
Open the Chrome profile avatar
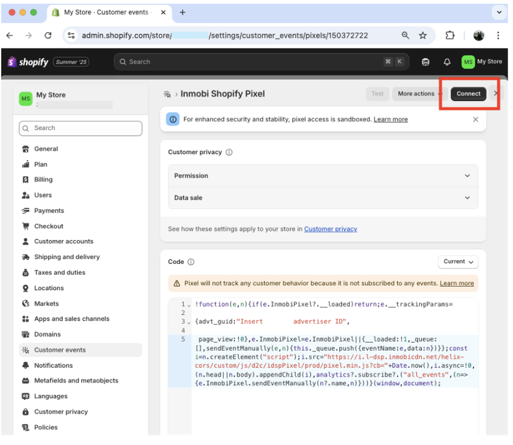pos(478,35)
